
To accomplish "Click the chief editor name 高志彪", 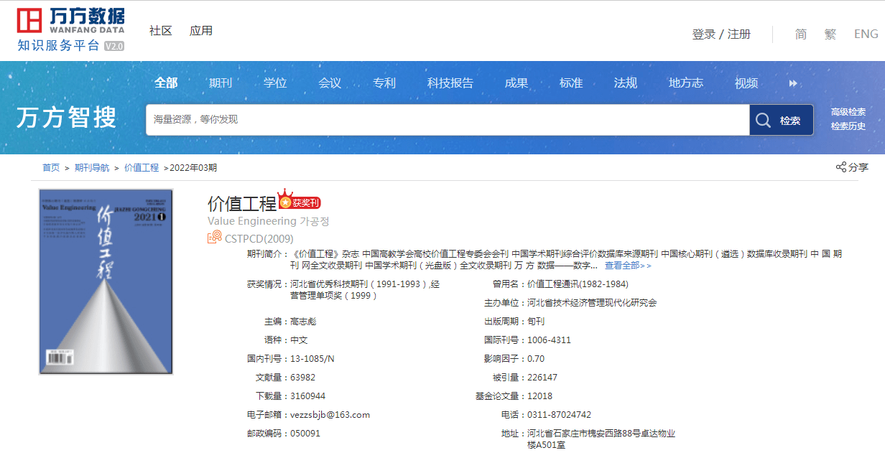I will pyautogui.click(x=303, y=322).
